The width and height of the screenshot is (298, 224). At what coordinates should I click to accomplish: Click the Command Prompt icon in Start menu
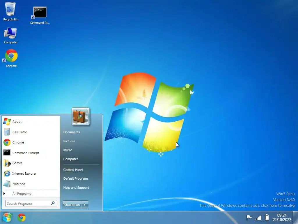(7, 153)
